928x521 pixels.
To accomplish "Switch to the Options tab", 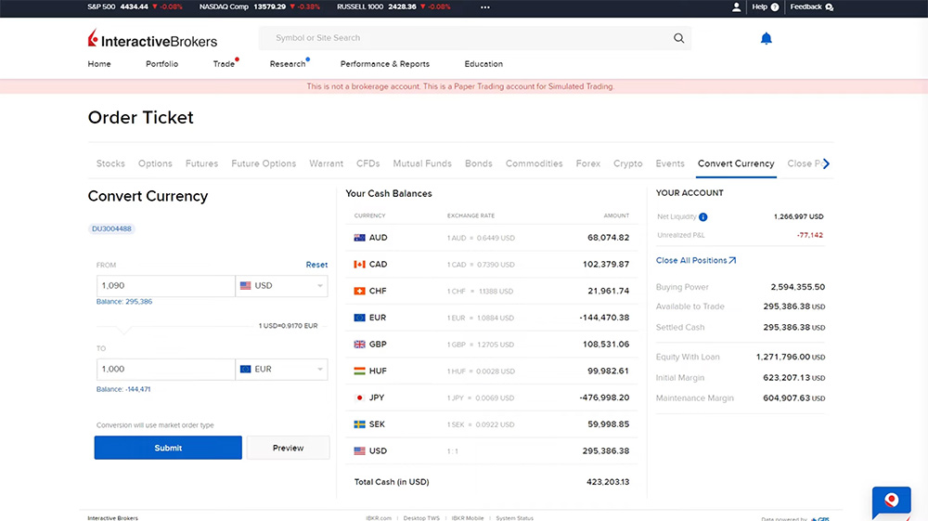I will (155, 163).
